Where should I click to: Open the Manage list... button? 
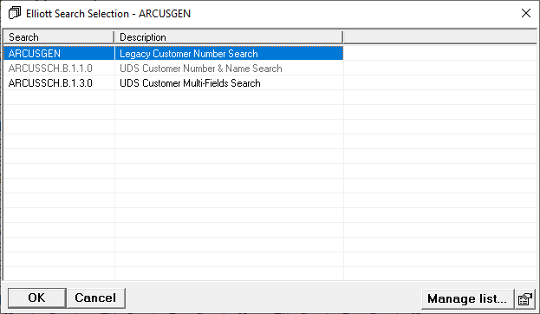[467, 298]
